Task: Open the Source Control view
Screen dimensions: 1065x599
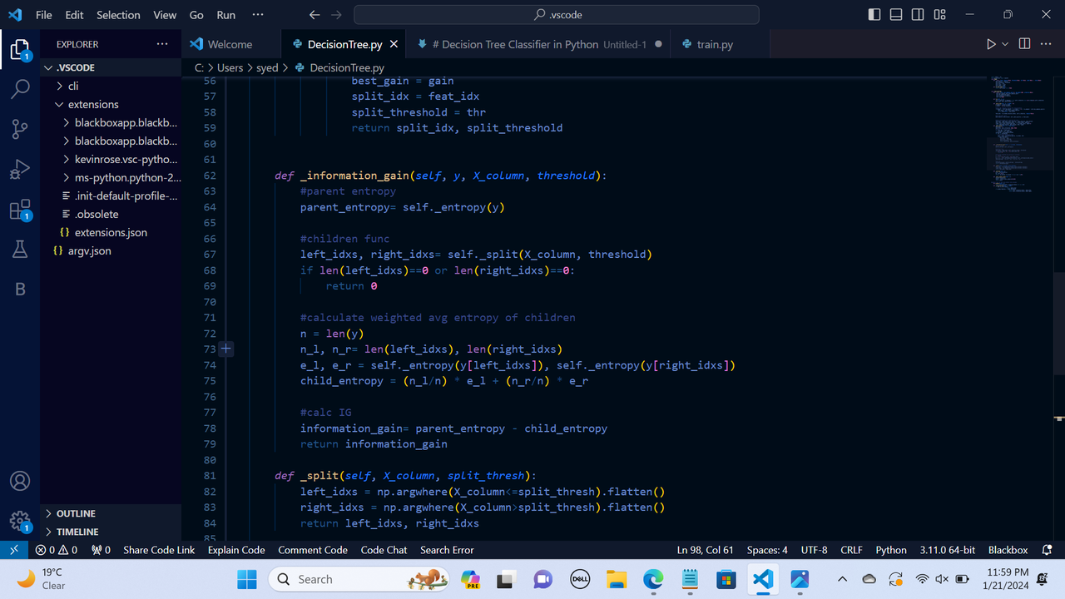Action: 20,129
